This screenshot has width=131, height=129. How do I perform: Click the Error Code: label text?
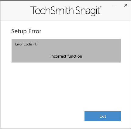tap(24, 44)
